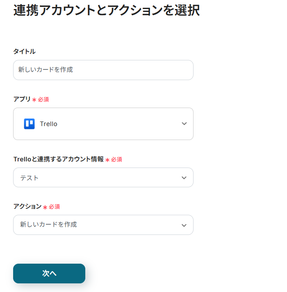Expand the Trello account dropdown set to テスト
The image size is (287, 292).
[103, 178]
